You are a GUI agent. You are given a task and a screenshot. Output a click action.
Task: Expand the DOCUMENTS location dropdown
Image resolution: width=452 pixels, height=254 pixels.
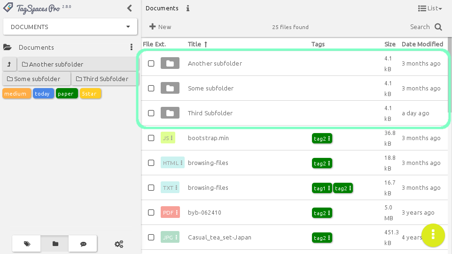[x=70, y=27]
